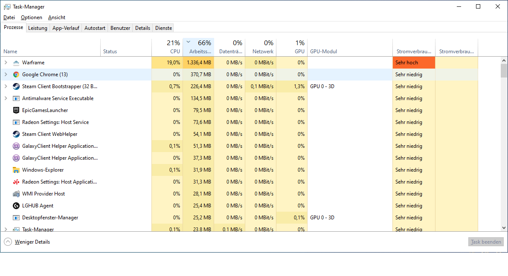
Task: Open the Ansicht menu
Action: coord(57,17)
